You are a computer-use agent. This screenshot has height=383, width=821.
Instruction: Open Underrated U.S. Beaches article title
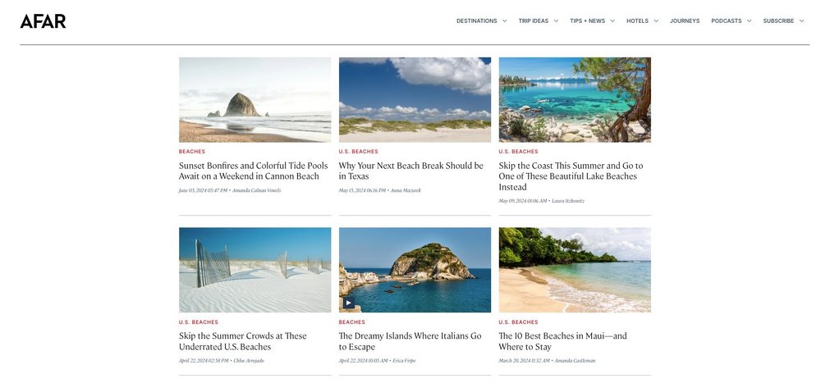(243, 341)
